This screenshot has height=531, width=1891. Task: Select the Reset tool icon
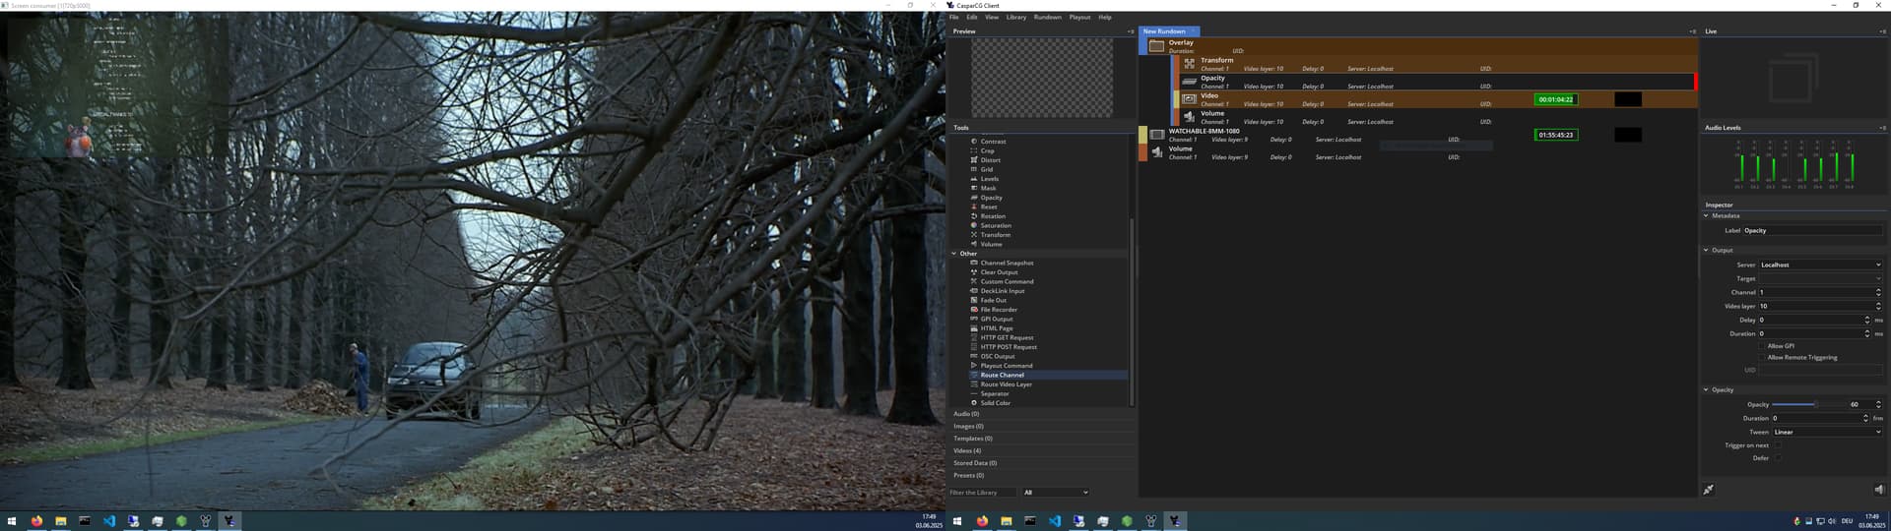(974, 206)
